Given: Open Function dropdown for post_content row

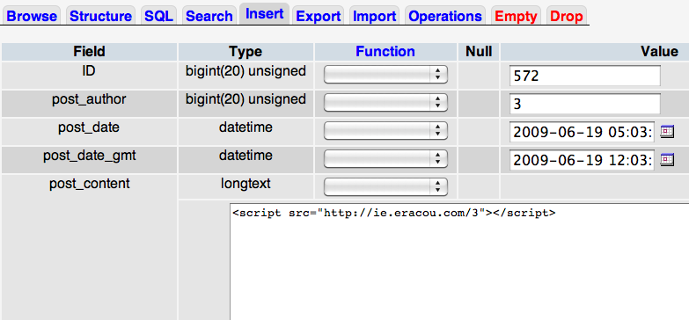Looking at the screenshot, I should click(x=385, y=187).
